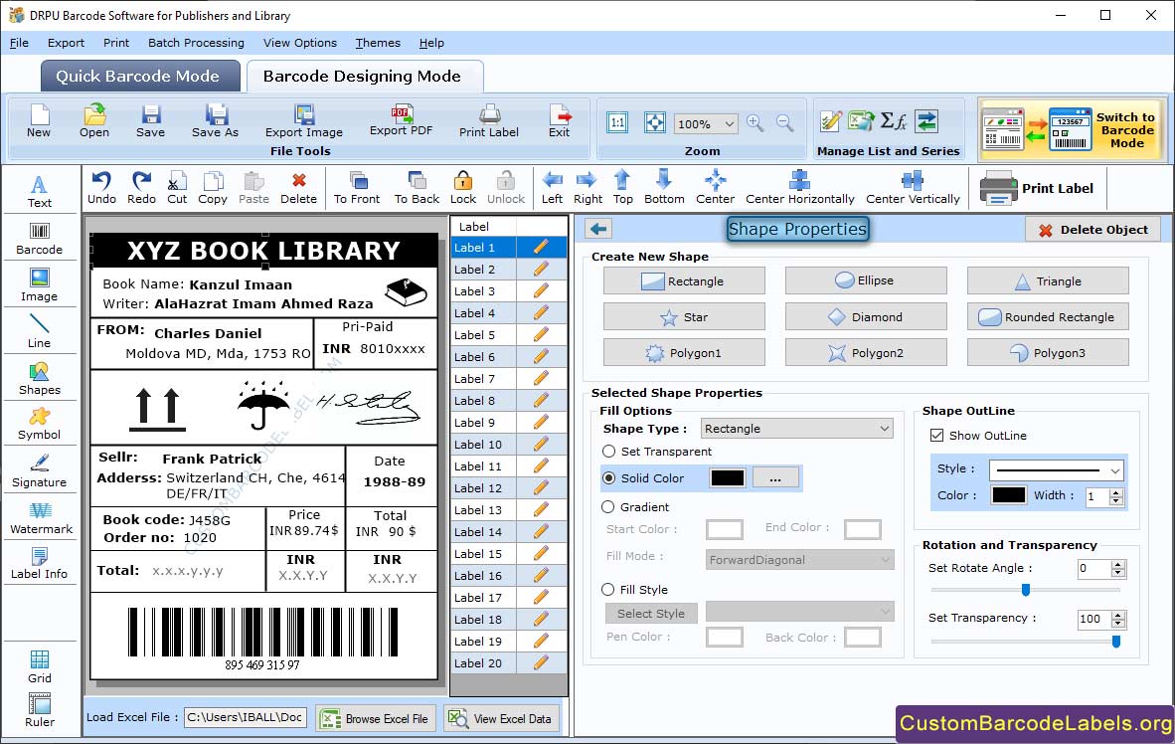Viewport: 1175px width, 744px height.
Task: Switch to Quick Barcode Mode tab
Action: tap(138, 76)
